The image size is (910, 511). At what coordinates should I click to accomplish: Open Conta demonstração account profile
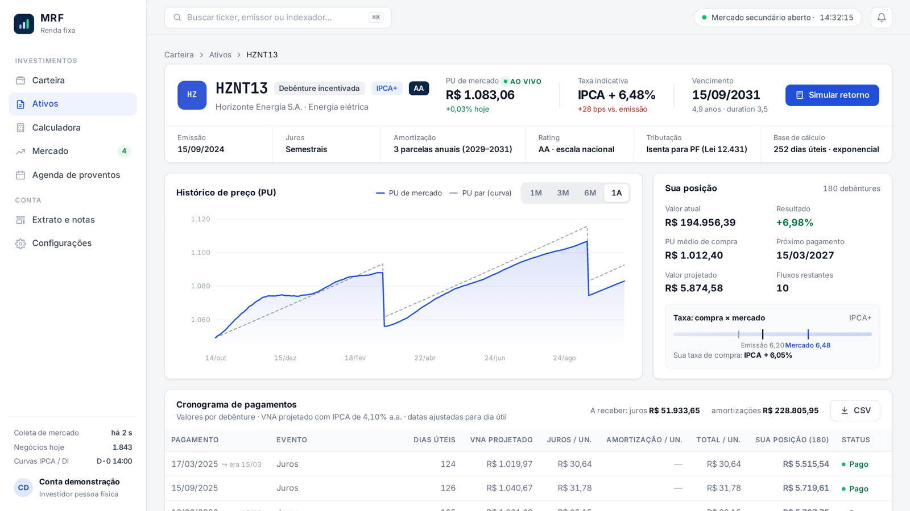73,488
